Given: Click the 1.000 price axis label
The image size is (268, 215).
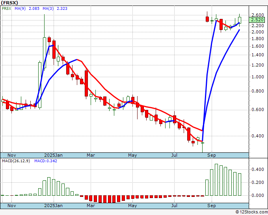Looking at the screenshot, I should (257, 77).
